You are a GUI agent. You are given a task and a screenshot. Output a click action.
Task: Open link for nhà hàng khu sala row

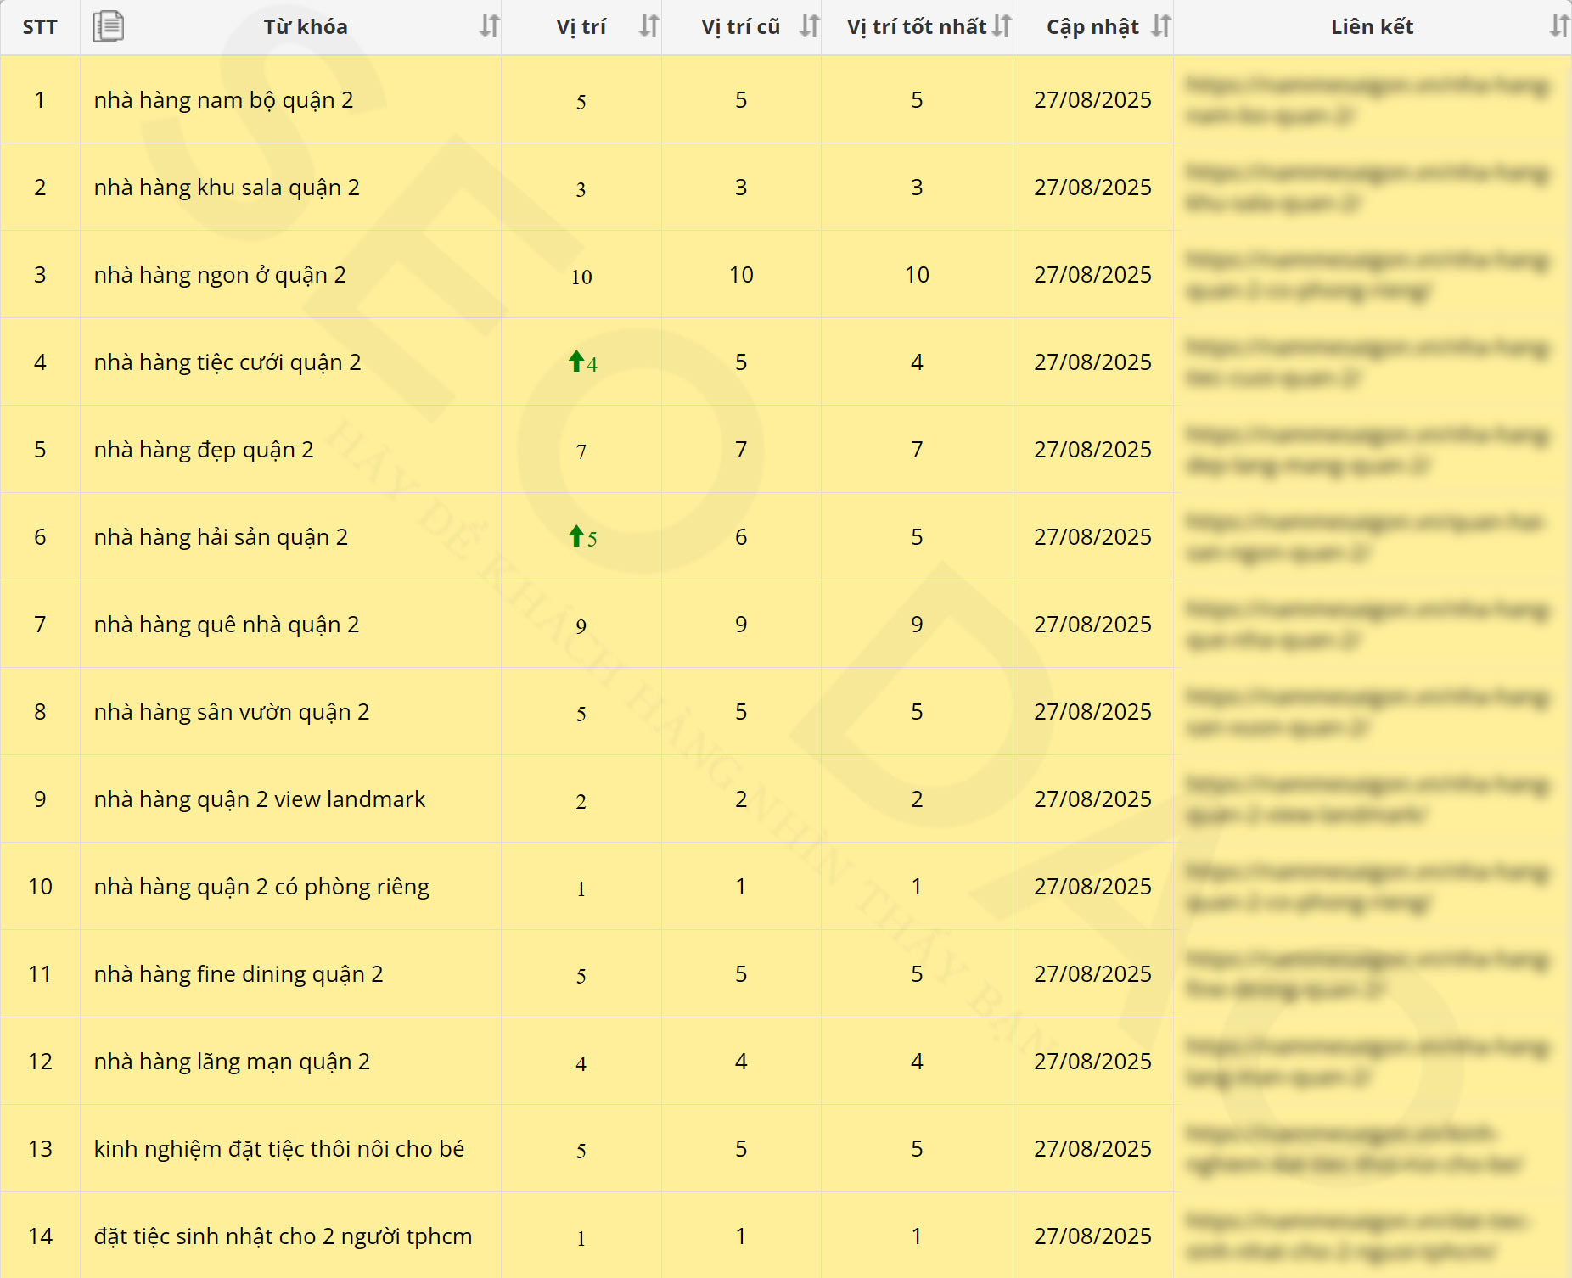click(1367, 188)
